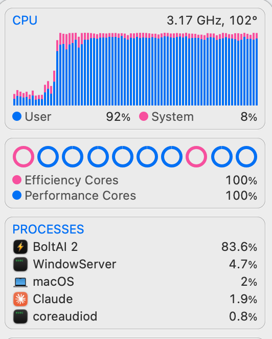Open the PROCESSES section header
272x339 pixels.
[x=48, y=229]
